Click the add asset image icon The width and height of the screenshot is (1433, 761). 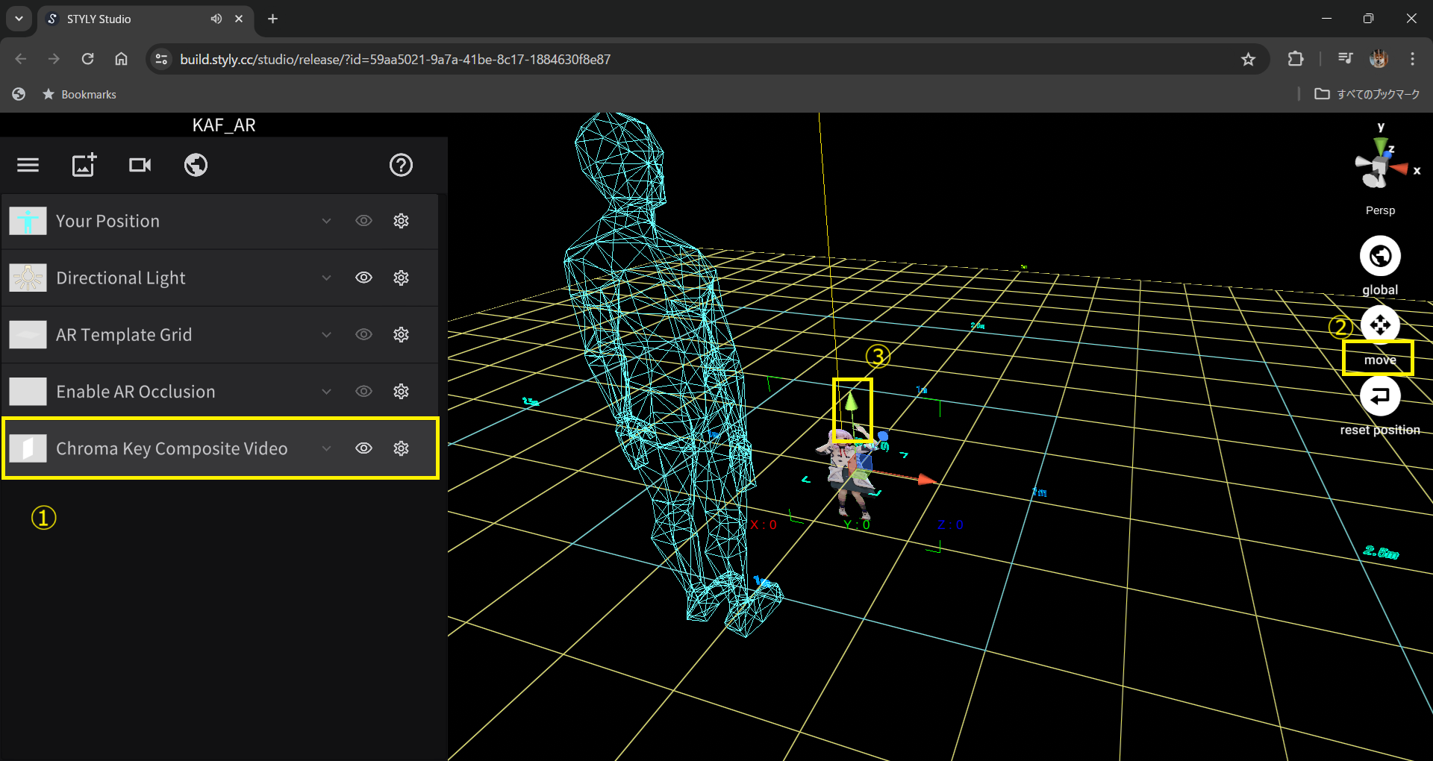point(84,165)
